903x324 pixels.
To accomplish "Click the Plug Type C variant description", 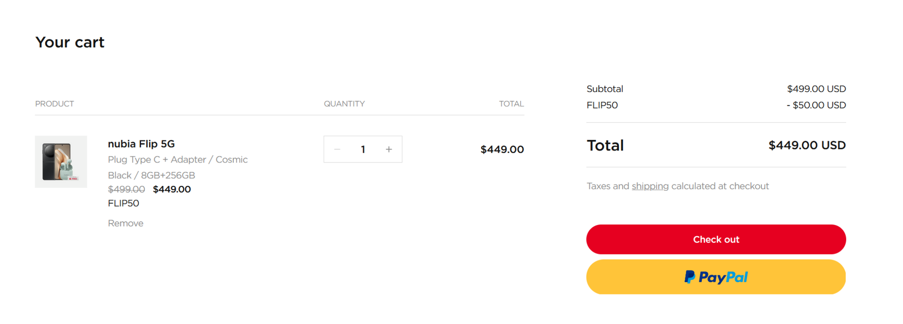I will tap(178, 167).
